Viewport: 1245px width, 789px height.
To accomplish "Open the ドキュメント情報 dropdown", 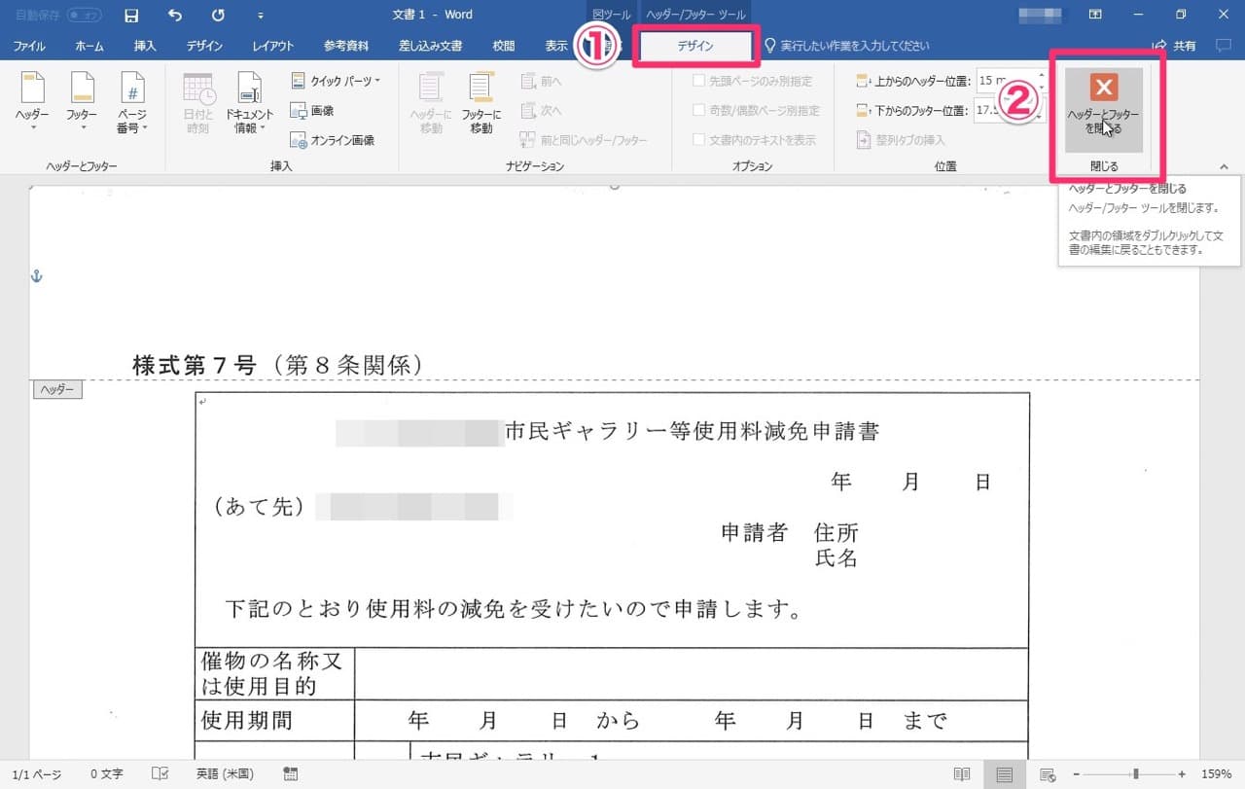I will pyautogui.click(x=249, y=102).
